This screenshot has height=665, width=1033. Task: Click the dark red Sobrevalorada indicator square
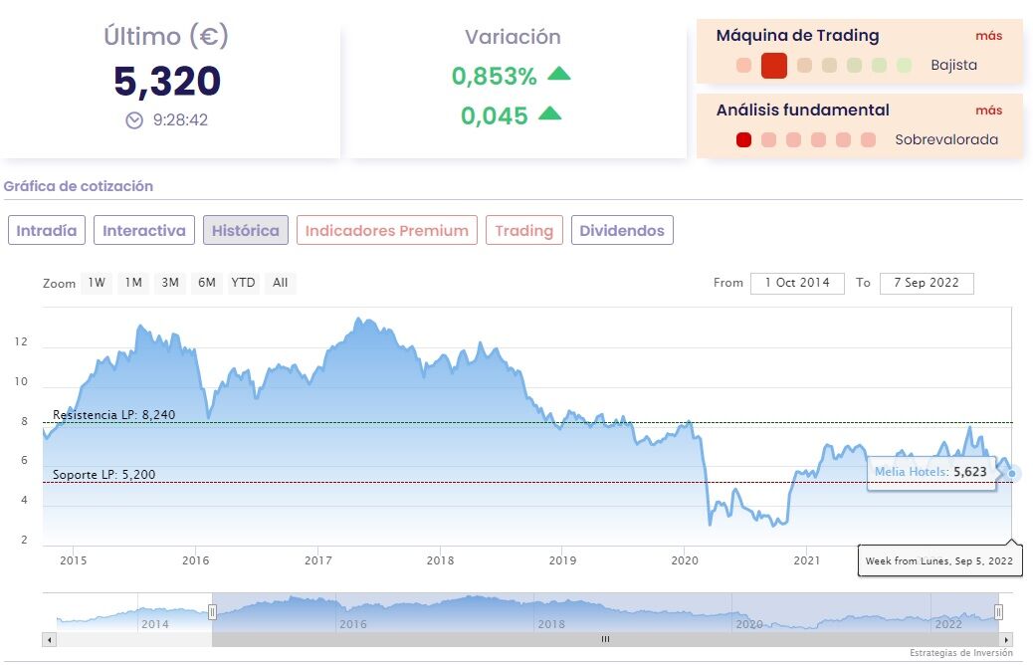743,139
